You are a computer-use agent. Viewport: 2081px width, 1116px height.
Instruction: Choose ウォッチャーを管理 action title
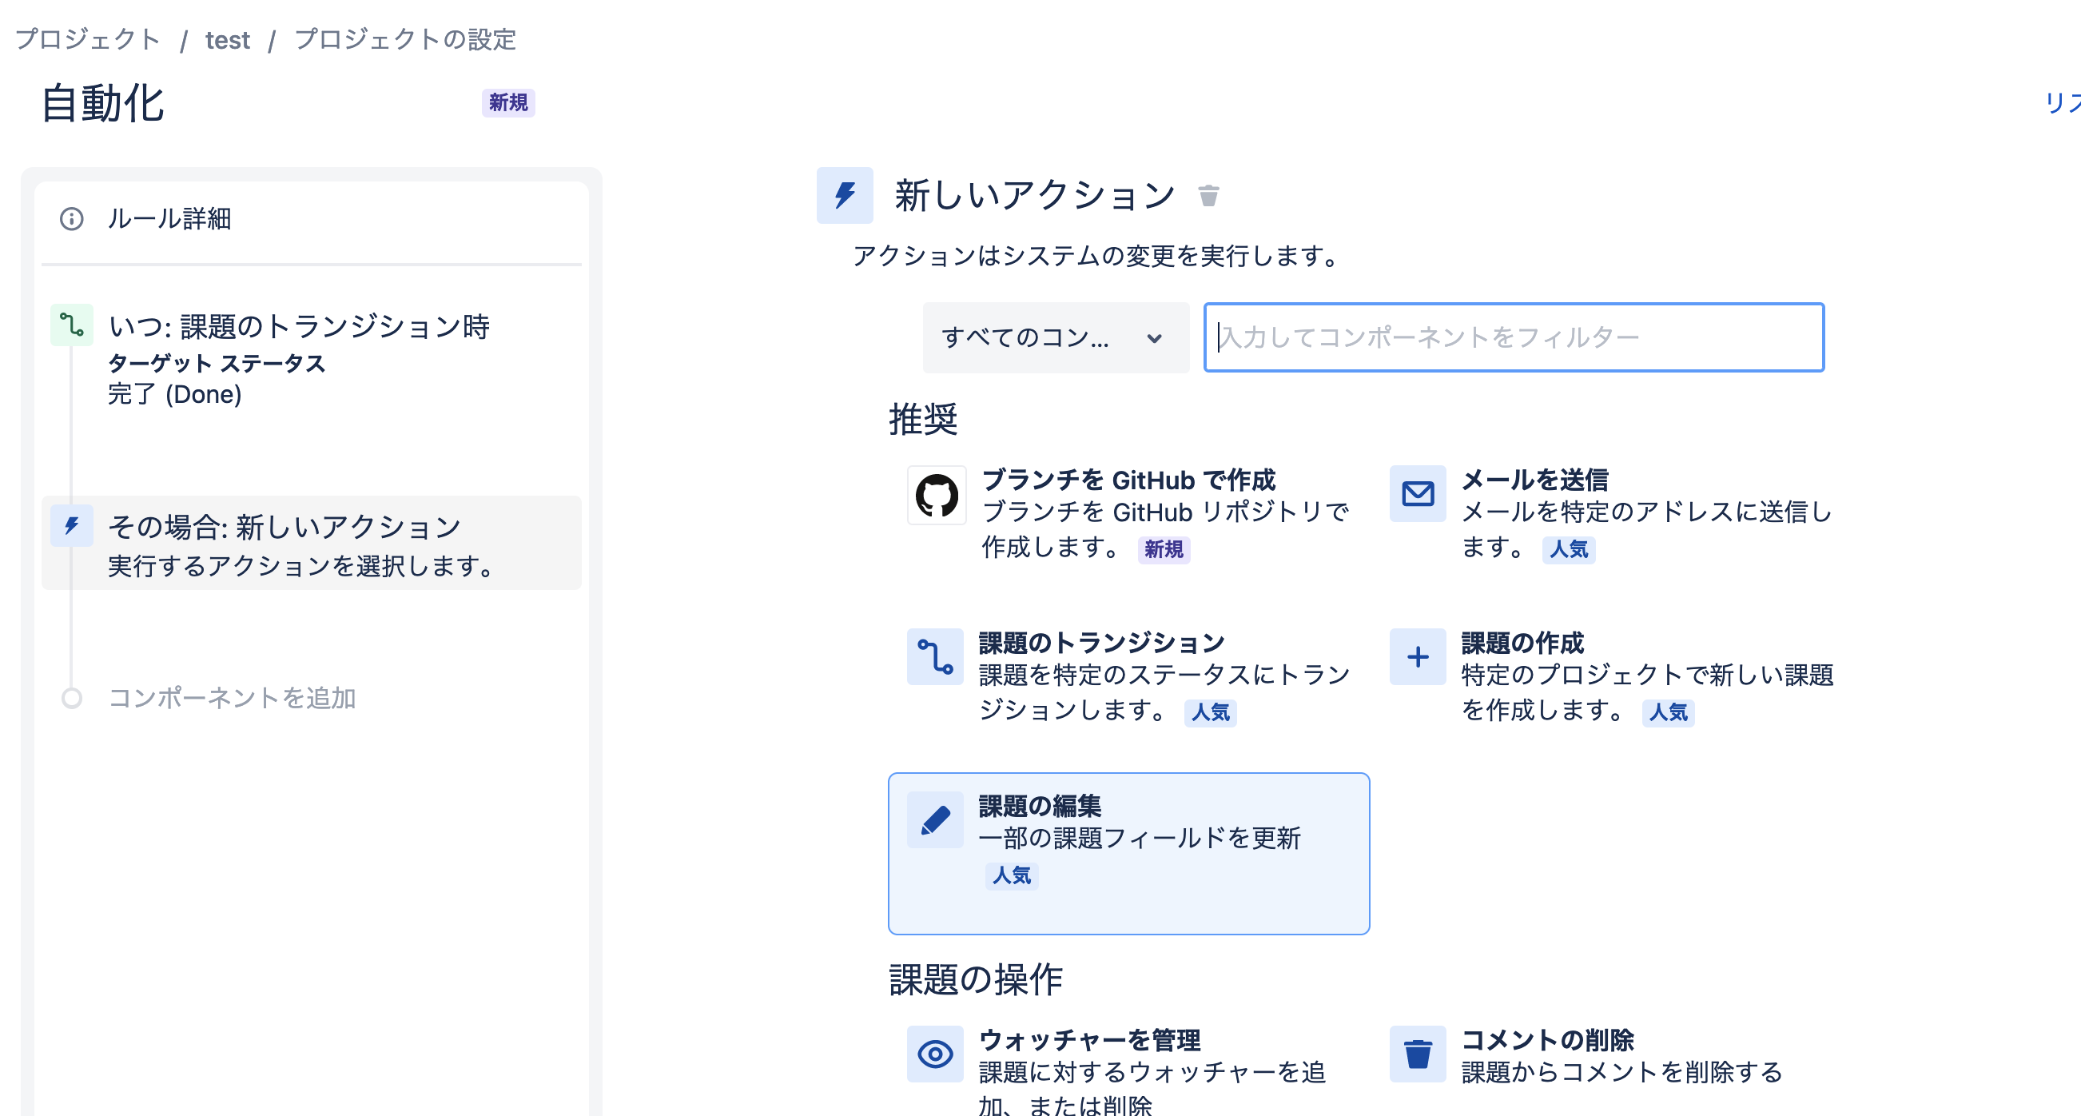(x=1089, y=1040)
